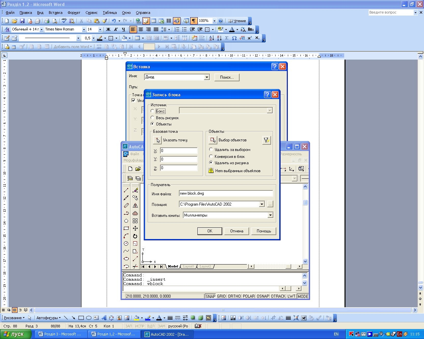Open the font name dropdown (Times New Roman)
This screenshot has width=424, height=339.
pyautogui.click(x=84, y=29)
